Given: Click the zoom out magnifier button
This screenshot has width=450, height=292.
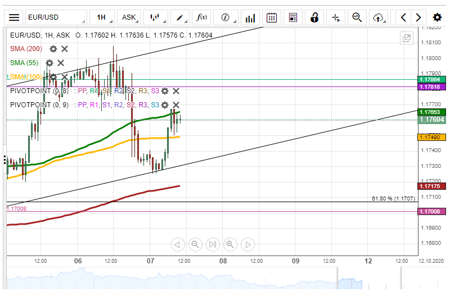Looking at the screenshot, I should (x=195, y=245).
